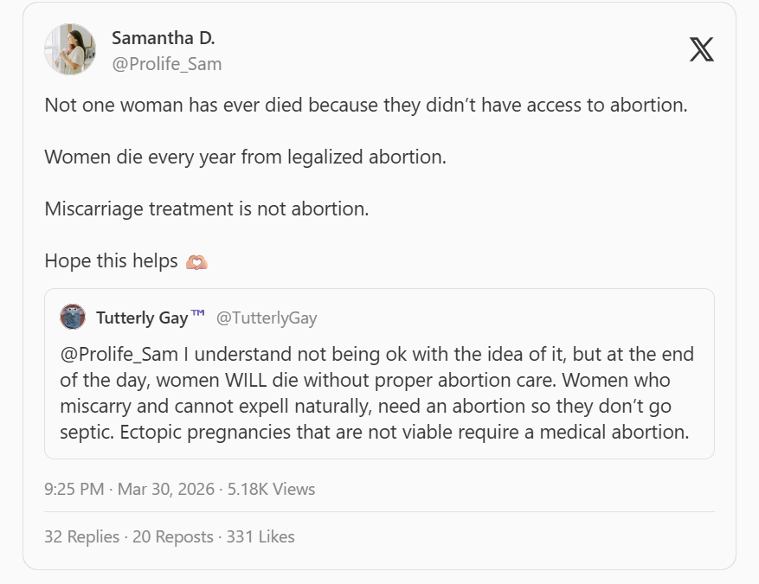Image resolution: width=759 pixels, height=584 pixels.
Task: Click the heart hands emoji
Action: pyautogui.click(x=196, y=261)
